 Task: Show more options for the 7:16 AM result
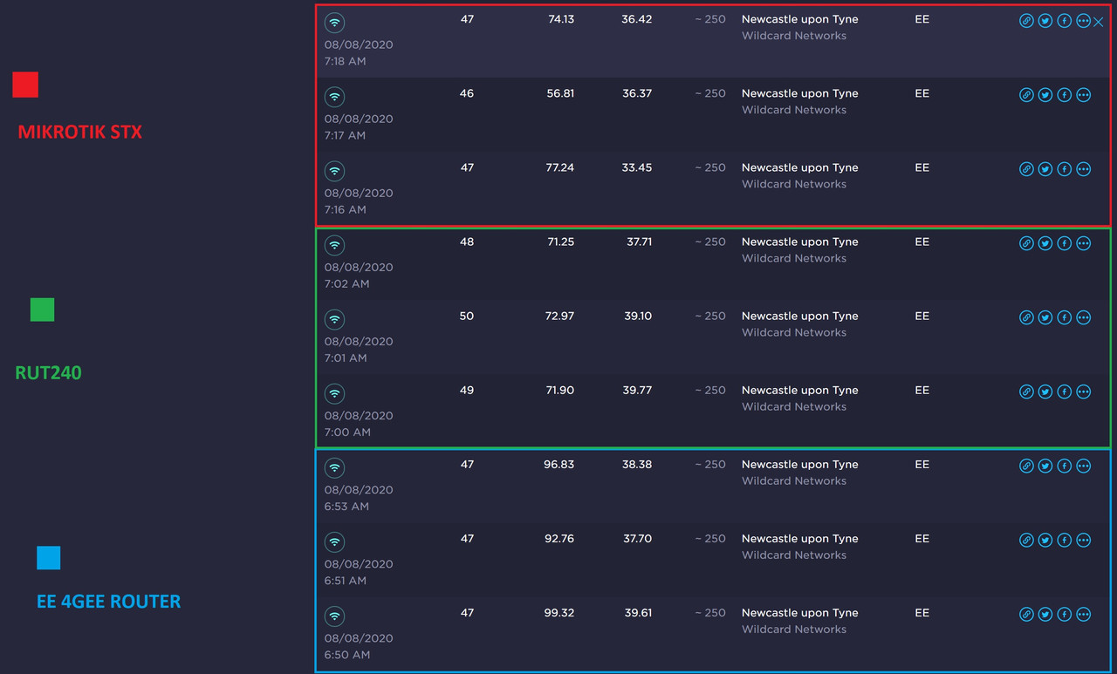[1084, 169]
